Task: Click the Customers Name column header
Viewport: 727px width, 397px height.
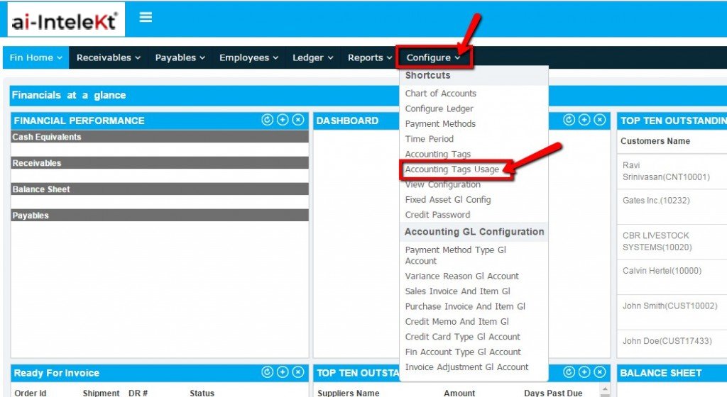Action: coord(655,141)
